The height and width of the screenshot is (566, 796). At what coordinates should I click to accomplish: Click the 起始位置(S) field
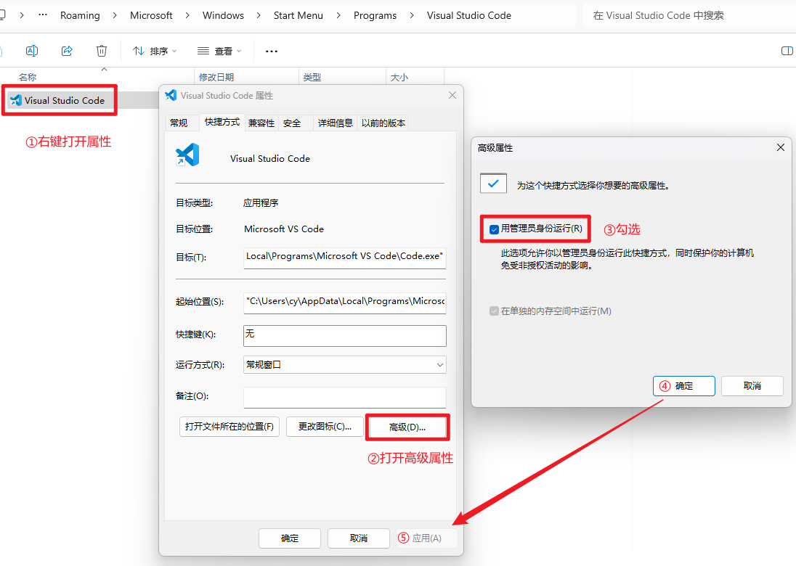pyautogui.click(x=345, y=302)
